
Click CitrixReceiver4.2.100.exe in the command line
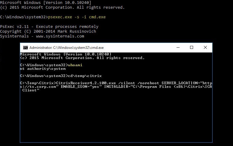(86, 83)
